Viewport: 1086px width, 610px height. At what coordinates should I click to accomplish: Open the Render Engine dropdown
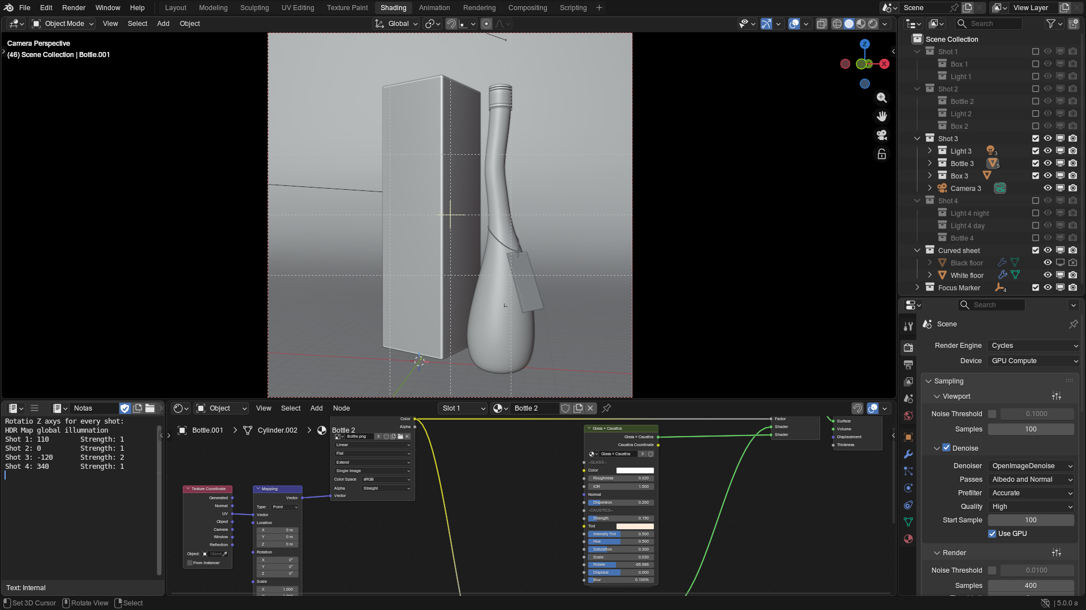pos(1033,346)
